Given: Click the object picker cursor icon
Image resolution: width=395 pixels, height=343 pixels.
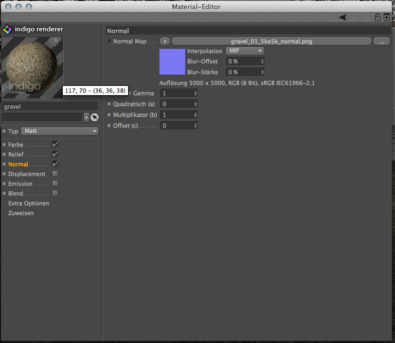Looking at the screenshot, I should [x=94, y=117].
